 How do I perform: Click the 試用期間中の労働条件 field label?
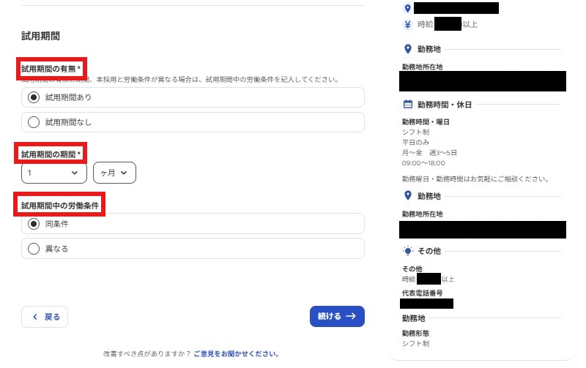pyautogui.click(x=60, y=205)
